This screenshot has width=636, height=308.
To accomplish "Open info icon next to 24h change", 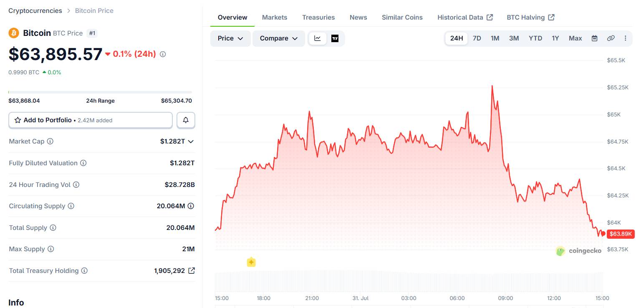I will [163, 54].
